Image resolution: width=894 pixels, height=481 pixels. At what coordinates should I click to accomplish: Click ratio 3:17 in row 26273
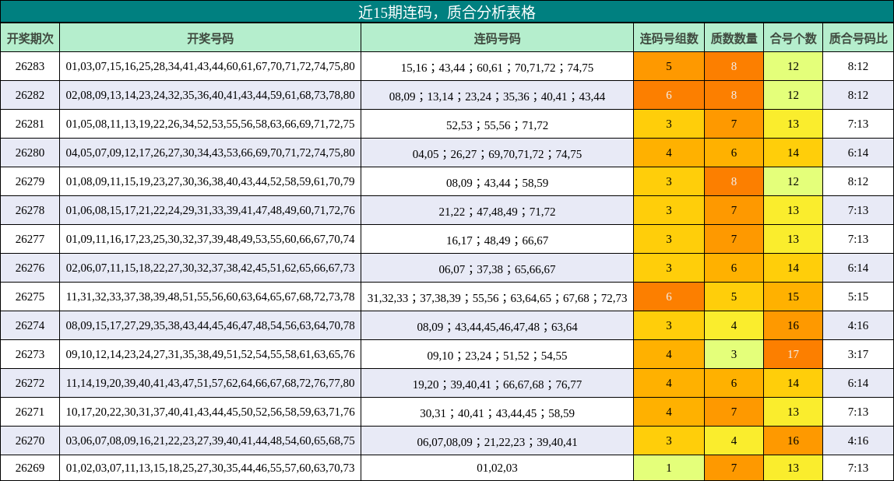[858, 354]
